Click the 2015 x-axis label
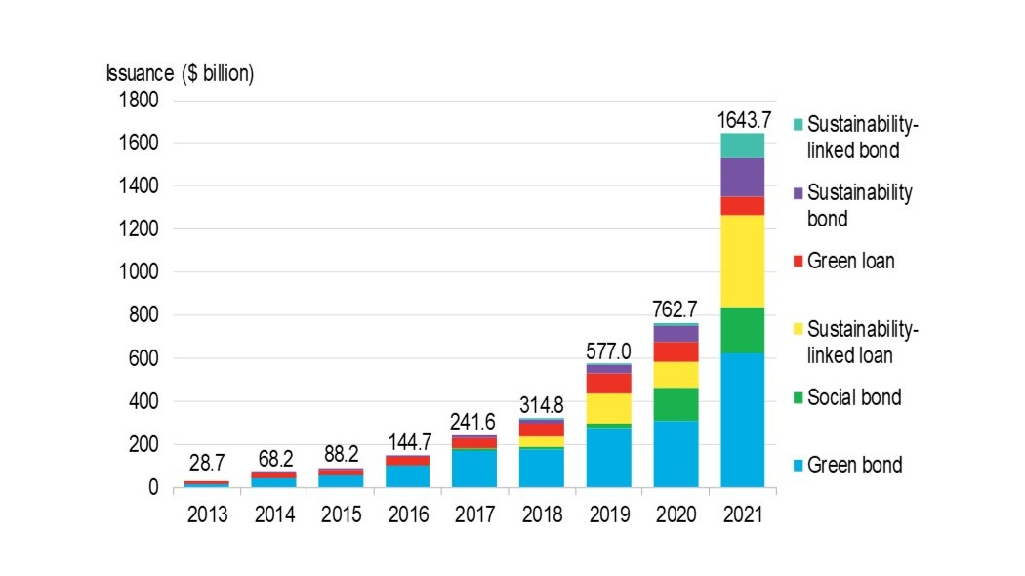Image resolution: width=1025 pixels, height=576 pixels. pyautogui.click(x=342, y=514)
